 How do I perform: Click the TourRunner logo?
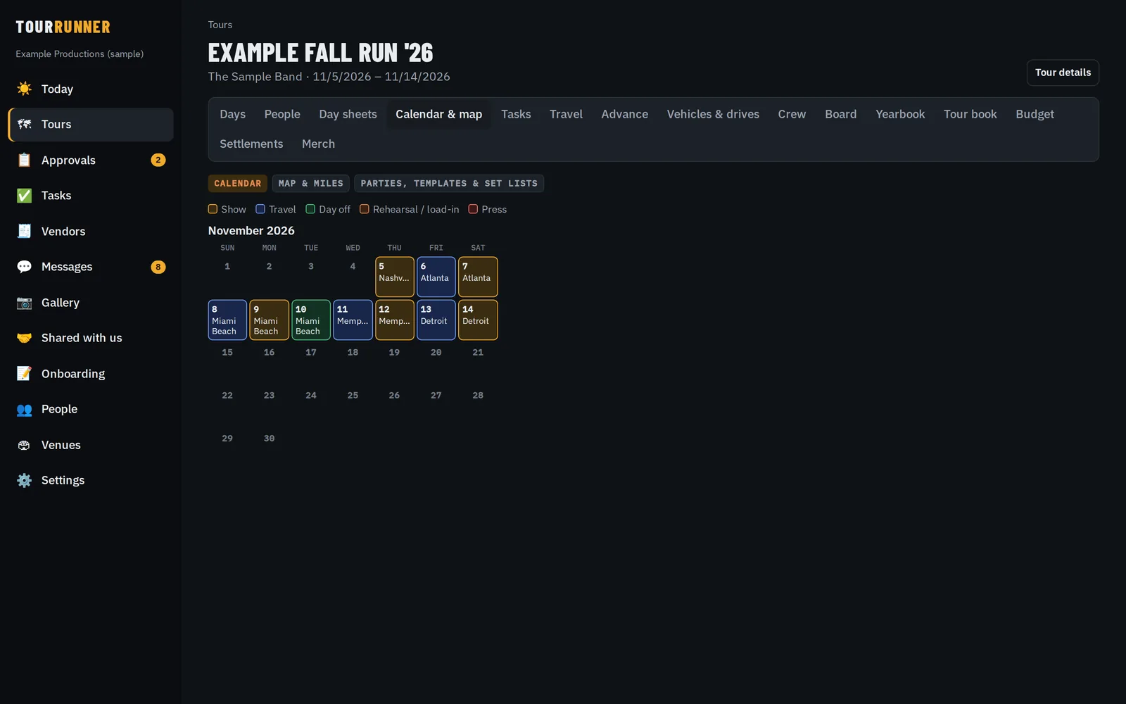(63, 27)
